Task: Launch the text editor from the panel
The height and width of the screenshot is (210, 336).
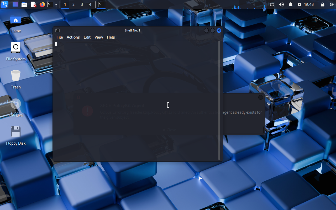Action: (33, 4)
